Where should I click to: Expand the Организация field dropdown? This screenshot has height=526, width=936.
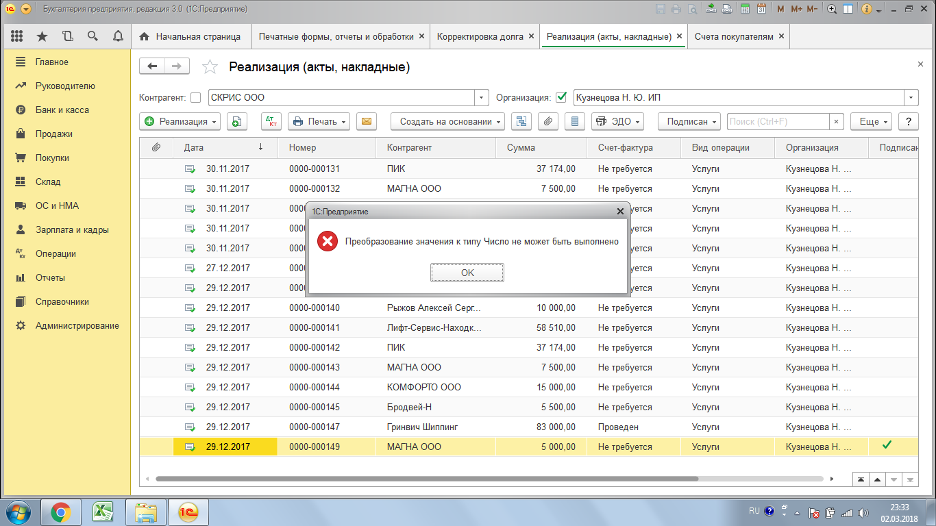[911, 97]
